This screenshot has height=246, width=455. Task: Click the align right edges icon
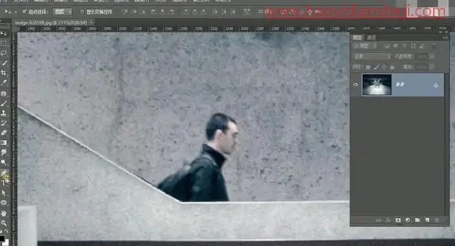click(x=172, y=12)
